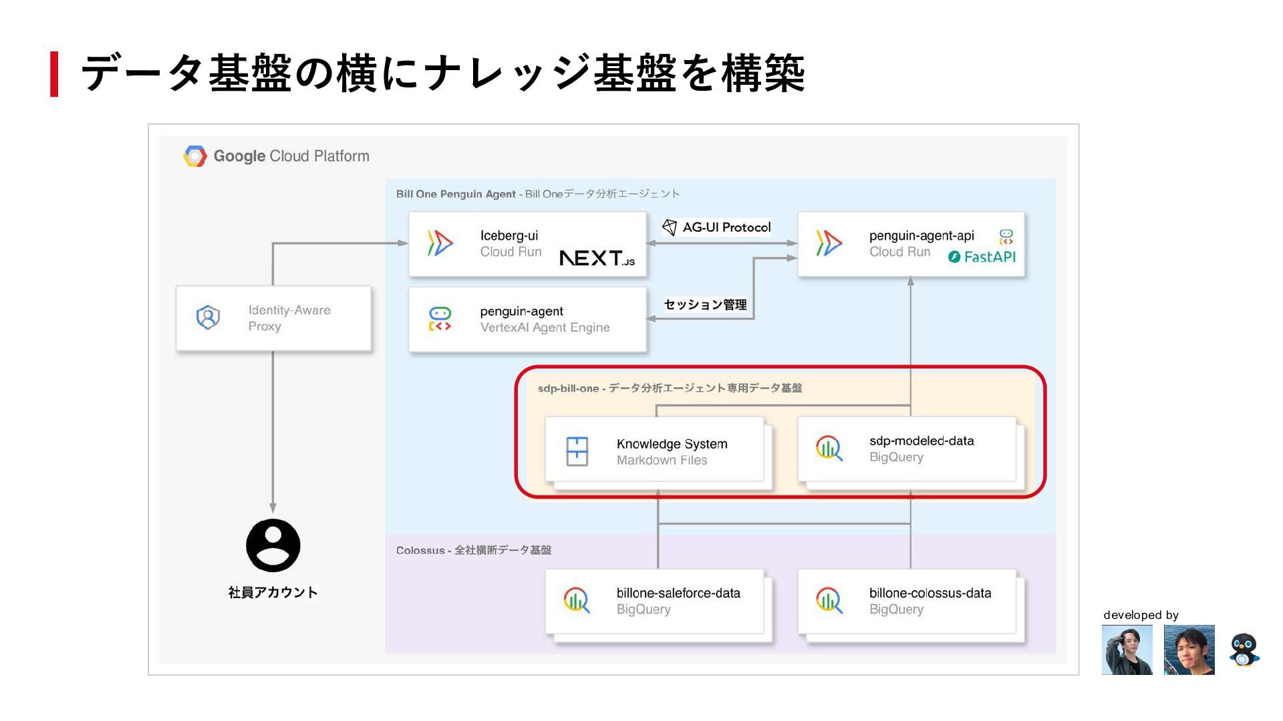Click the セッション管理 label
Screen dimensions: 1283x721
[x=705, y=305]
